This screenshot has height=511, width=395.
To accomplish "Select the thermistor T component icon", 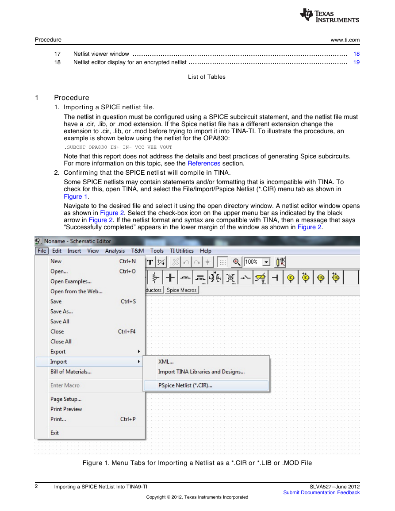I will coord(261,278).
